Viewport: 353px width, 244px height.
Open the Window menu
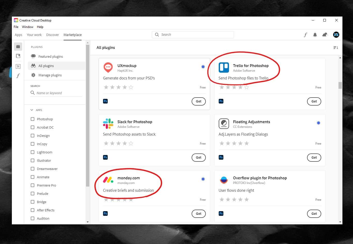pyautogui.click(x=28, y=27)
